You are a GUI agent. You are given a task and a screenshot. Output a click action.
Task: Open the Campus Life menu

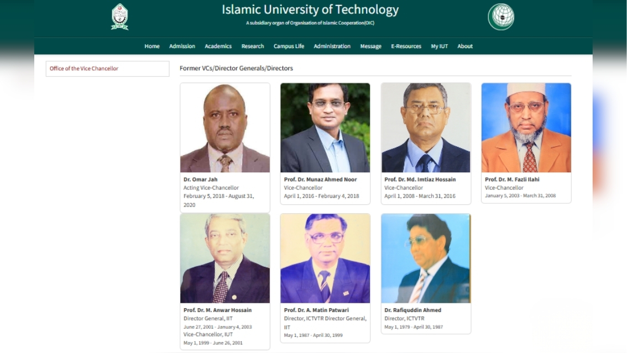(x=289, y=46)
